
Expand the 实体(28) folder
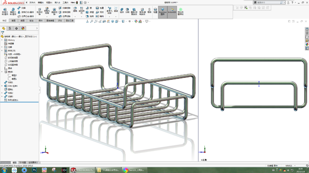(x=2, y=50)
